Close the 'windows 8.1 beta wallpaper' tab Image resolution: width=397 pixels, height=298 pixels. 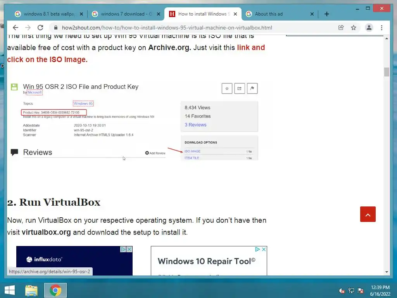[81, 14]
